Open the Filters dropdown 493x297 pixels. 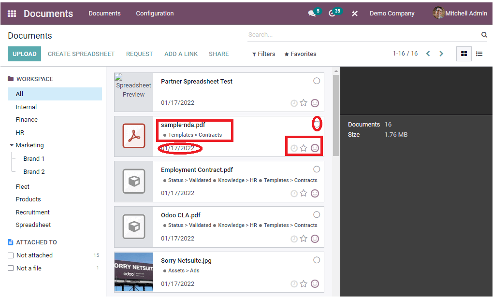pos(263,54)
